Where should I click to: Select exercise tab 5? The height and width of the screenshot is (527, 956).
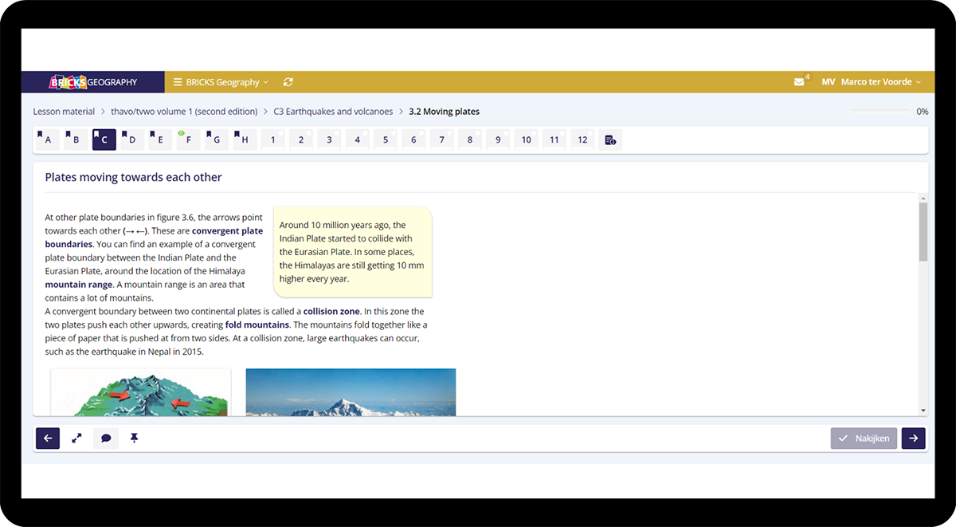click(x=386, y=140)
